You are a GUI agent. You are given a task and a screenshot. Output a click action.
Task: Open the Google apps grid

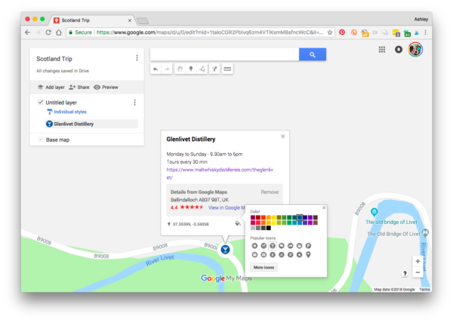[x=382, y=50]
